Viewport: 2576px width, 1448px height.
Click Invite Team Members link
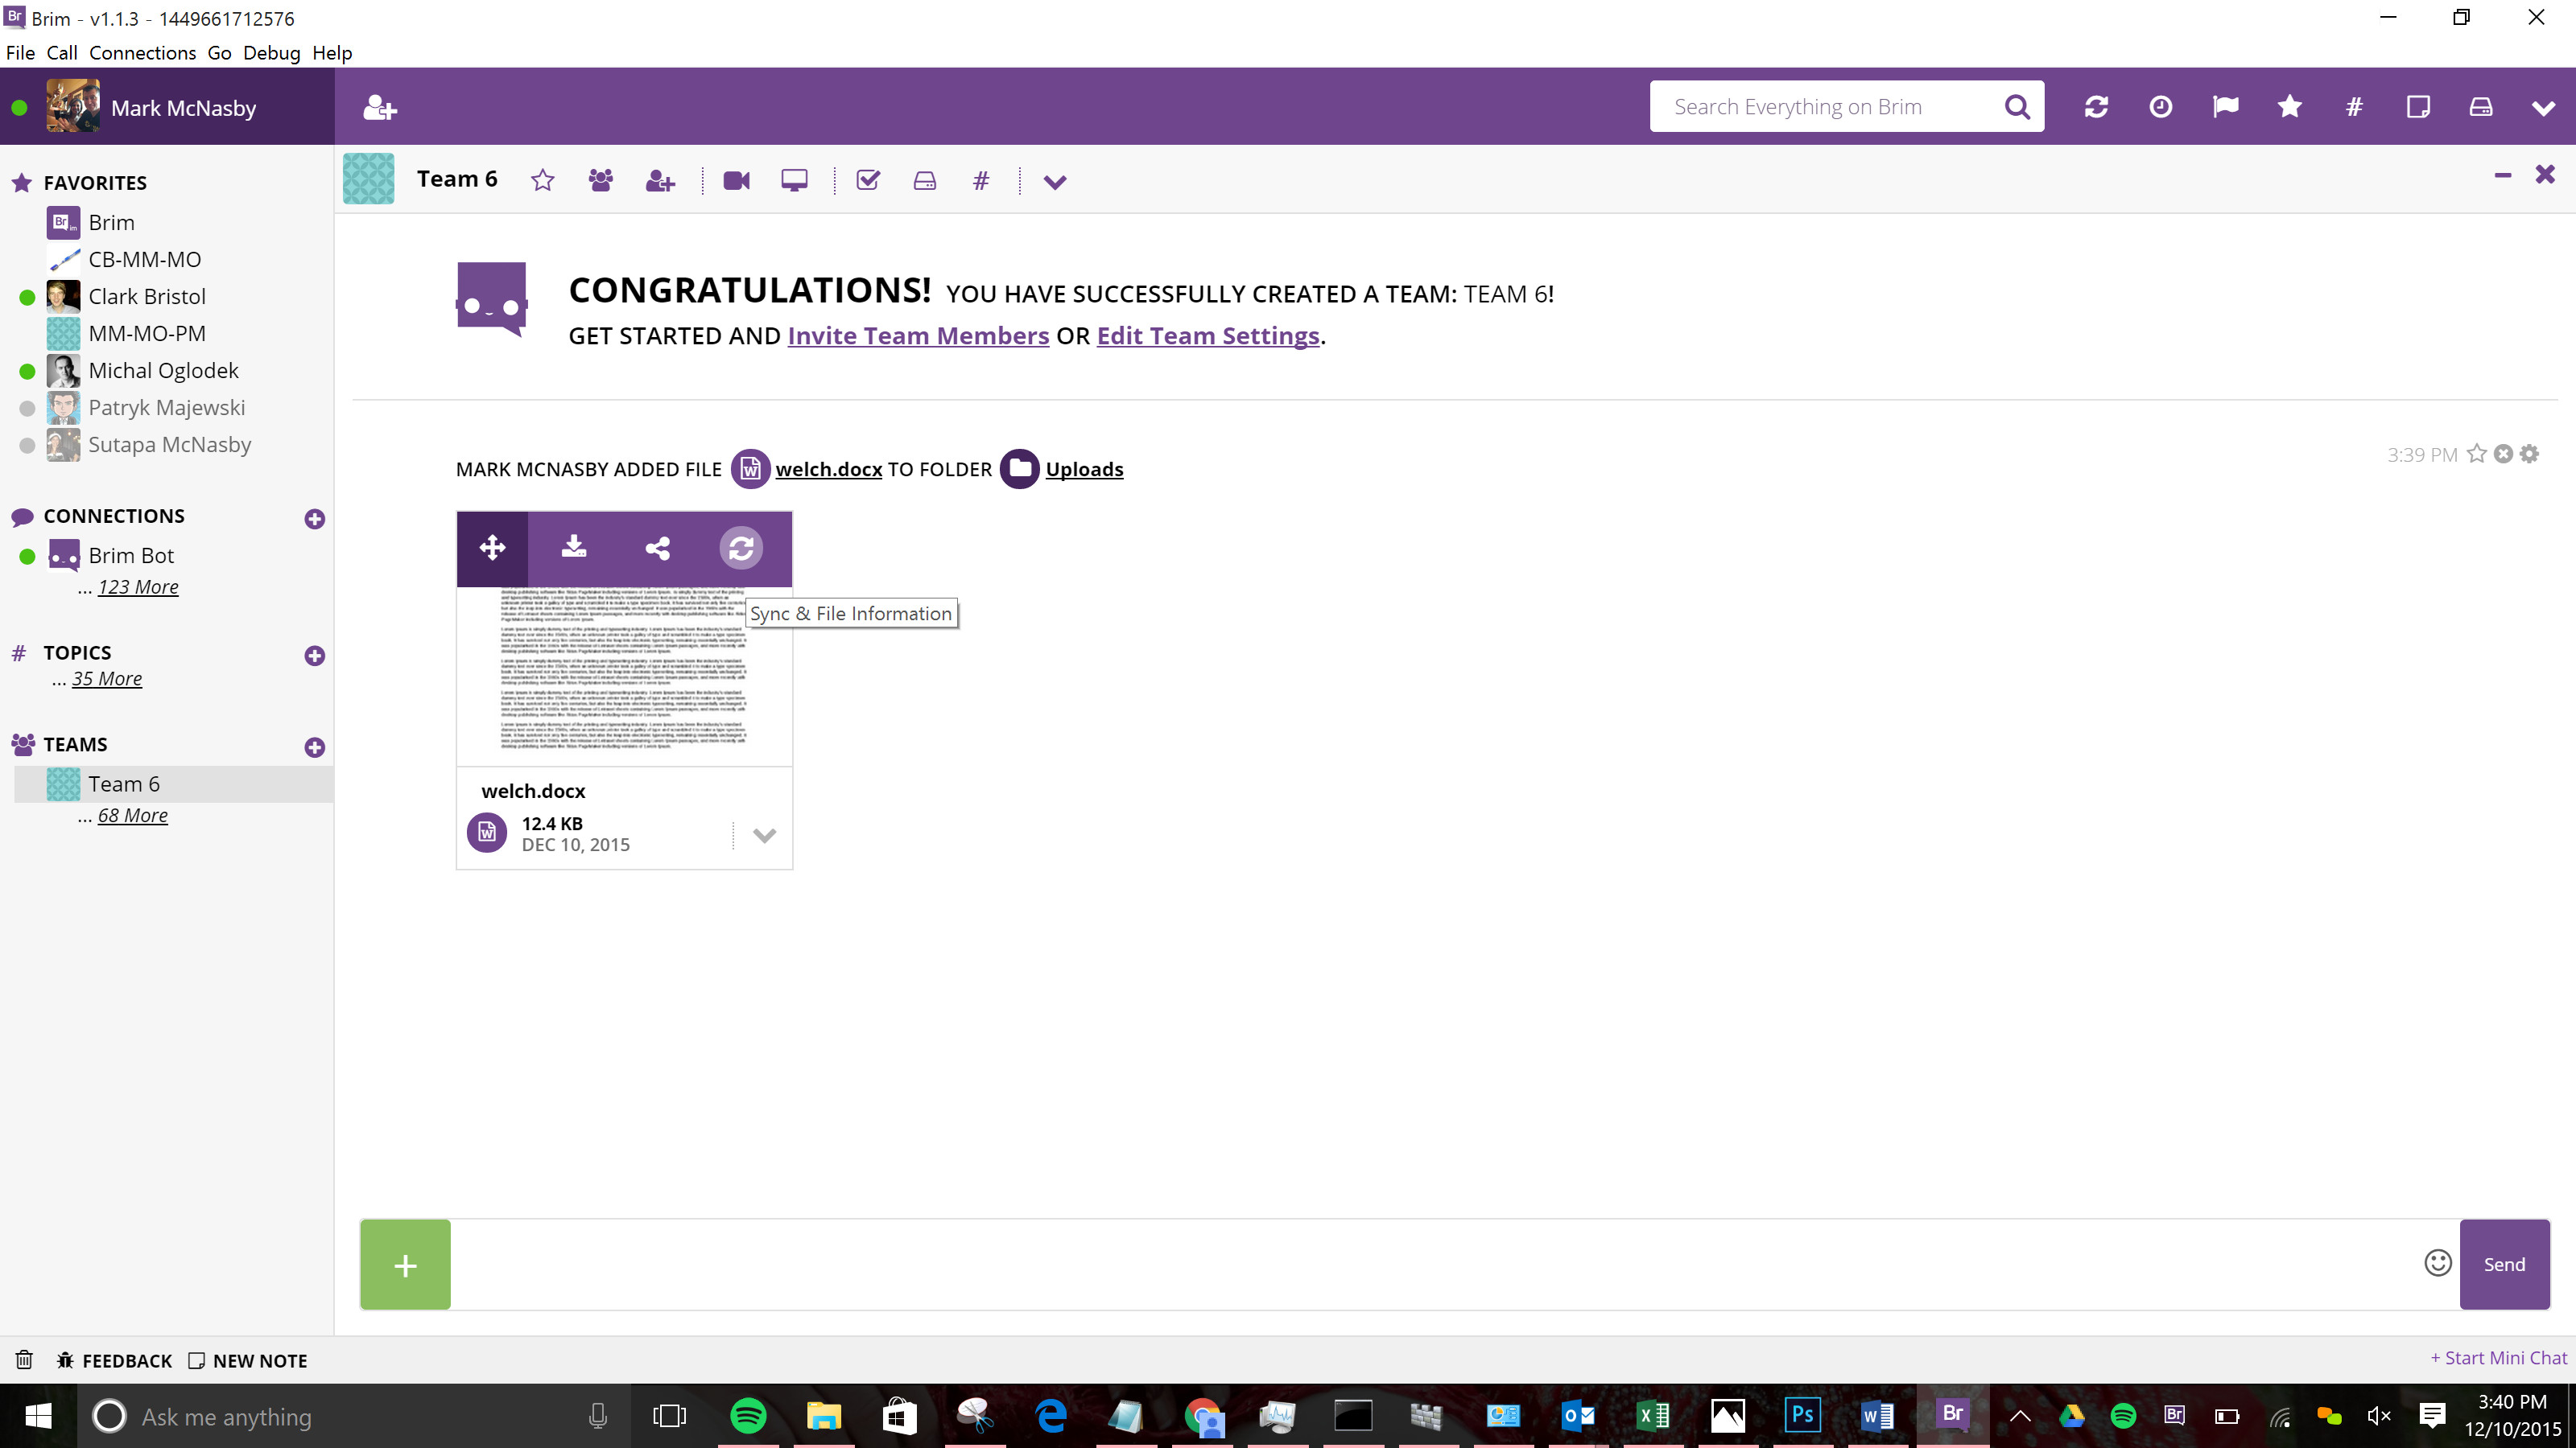click(918, 335)
